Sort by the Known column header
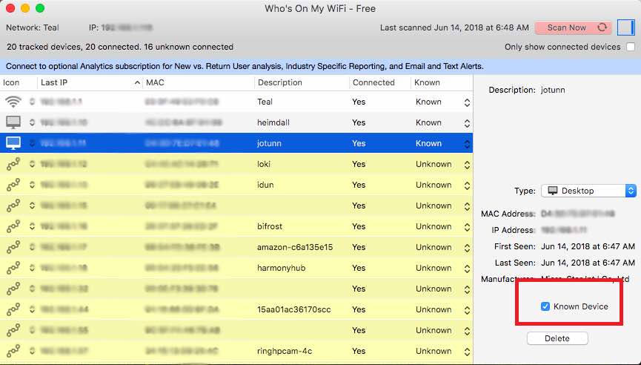This screenshot has height=365, width=641. click(x=442, y=82)
